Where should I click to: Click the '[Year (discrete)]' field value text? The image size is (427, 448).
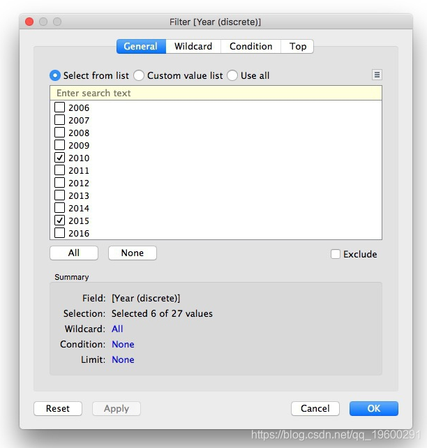[146, 298]
